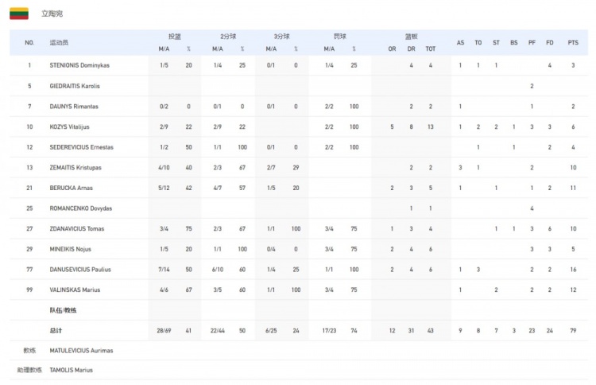This screenshot has height=385, width=596.
Task: Open BERUCKA Arnas player page
Action: coord(70,189)
